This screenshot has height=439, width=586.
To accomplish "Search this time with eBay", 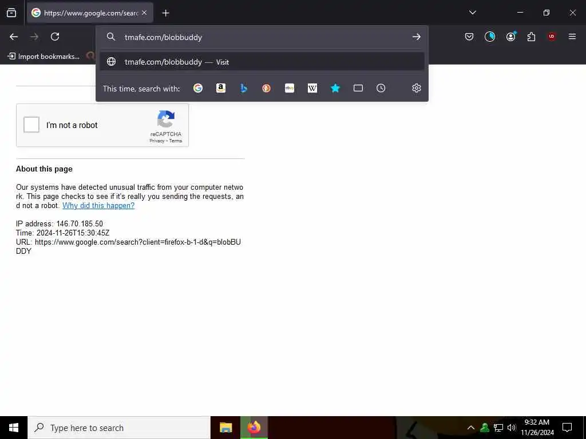I will pos(290,88).
